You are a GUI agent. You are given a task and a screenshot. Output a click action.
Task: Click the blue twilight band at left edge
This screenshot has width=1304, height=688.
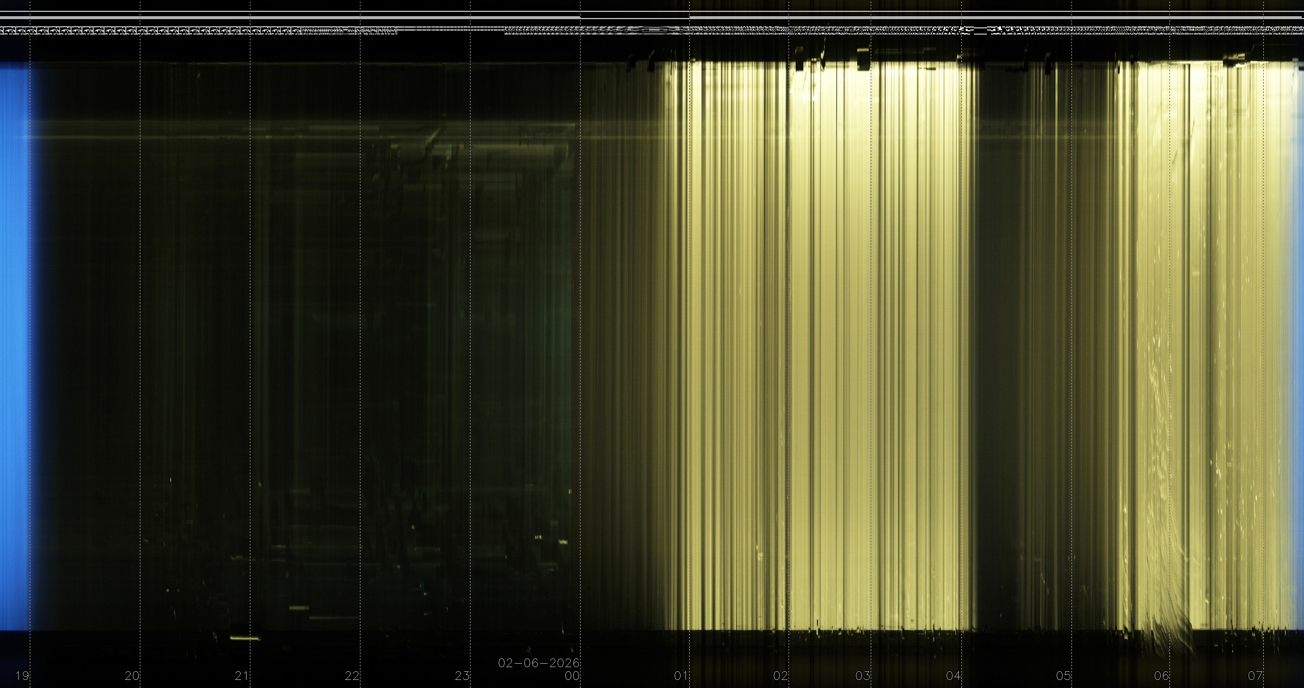[x=14, y=344]
